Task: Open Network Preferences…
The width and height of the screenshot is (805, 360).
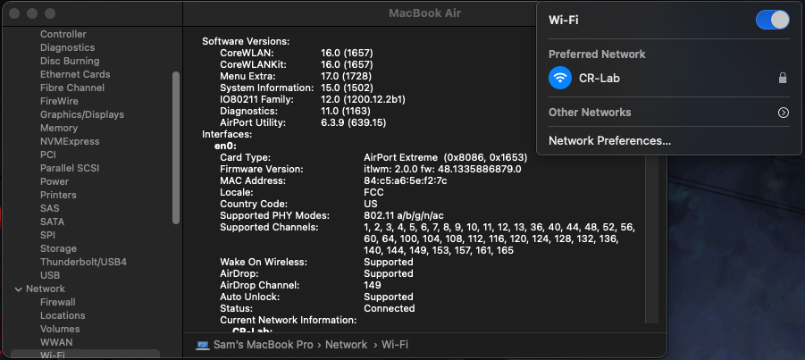Action: (x=609, y=141)
